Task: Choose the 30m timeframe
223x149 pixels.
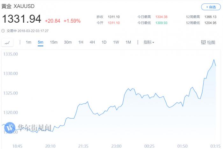Action: [x=68, y=42]
